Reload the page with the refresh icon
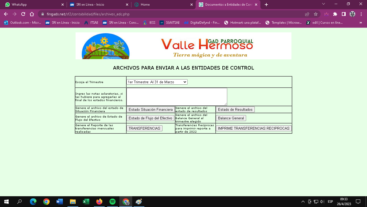 coord(23,14)
